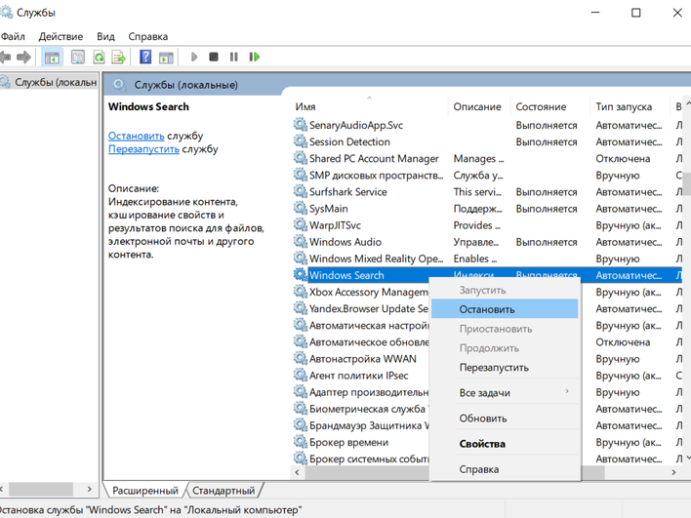Select Свойства in the context menu
The width and height of the screenshot is (691, 518).
[482, 444]
